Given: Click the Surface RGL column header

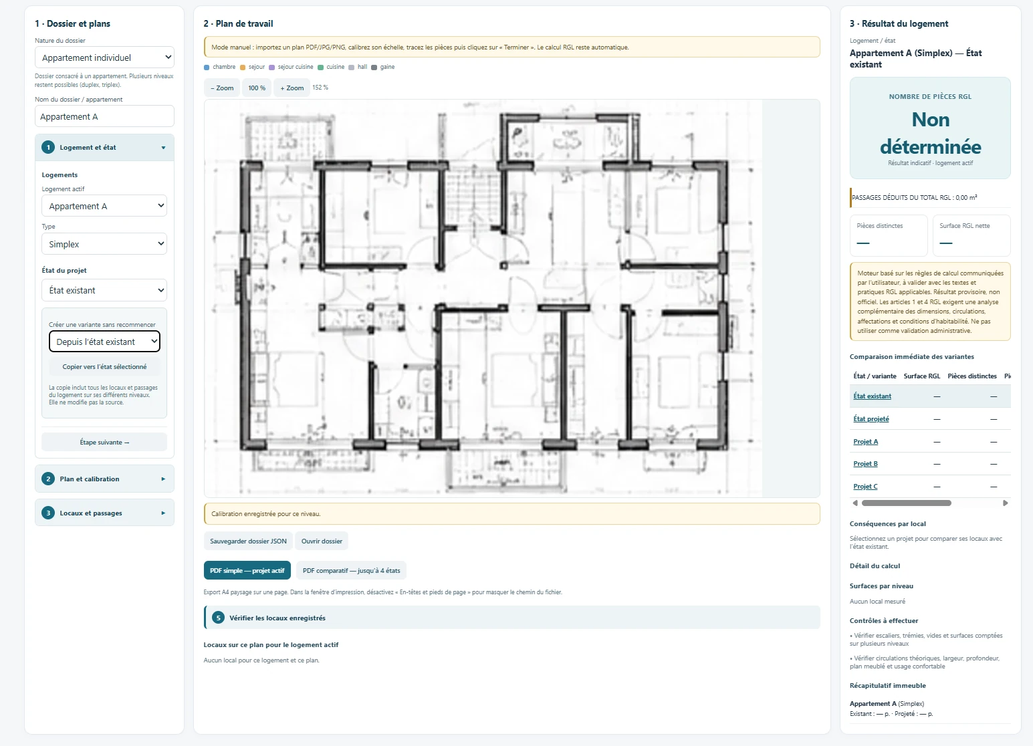Looking at the screenshot, I should click(x=921, y=376).
